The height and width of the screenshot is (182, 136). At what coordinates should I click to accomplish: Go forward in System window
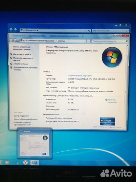15,40
